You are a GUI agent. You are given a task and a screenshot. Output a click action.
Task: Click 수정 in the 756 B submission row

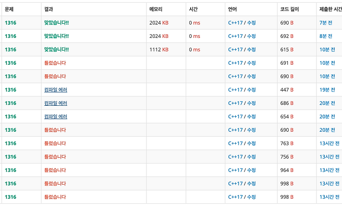pos(251,157)
